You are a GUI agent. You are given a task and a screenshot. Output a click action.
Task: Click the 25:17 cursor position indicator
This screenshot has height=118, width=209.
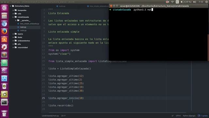(63, 116)
